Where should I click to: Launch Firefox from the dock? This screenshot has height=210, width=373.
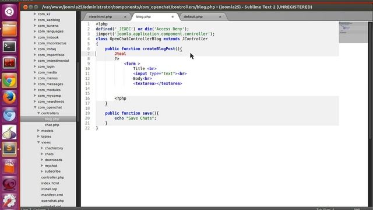9,97
